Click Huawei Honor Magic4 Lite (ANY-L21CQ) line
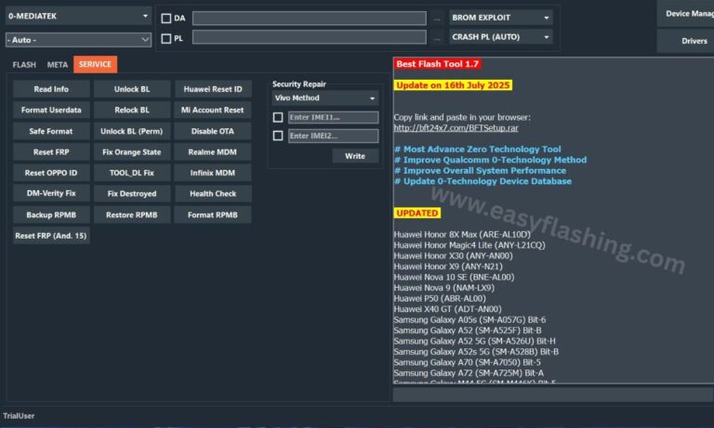This screenshot has height=428, width=714. [x=469, y=245]
